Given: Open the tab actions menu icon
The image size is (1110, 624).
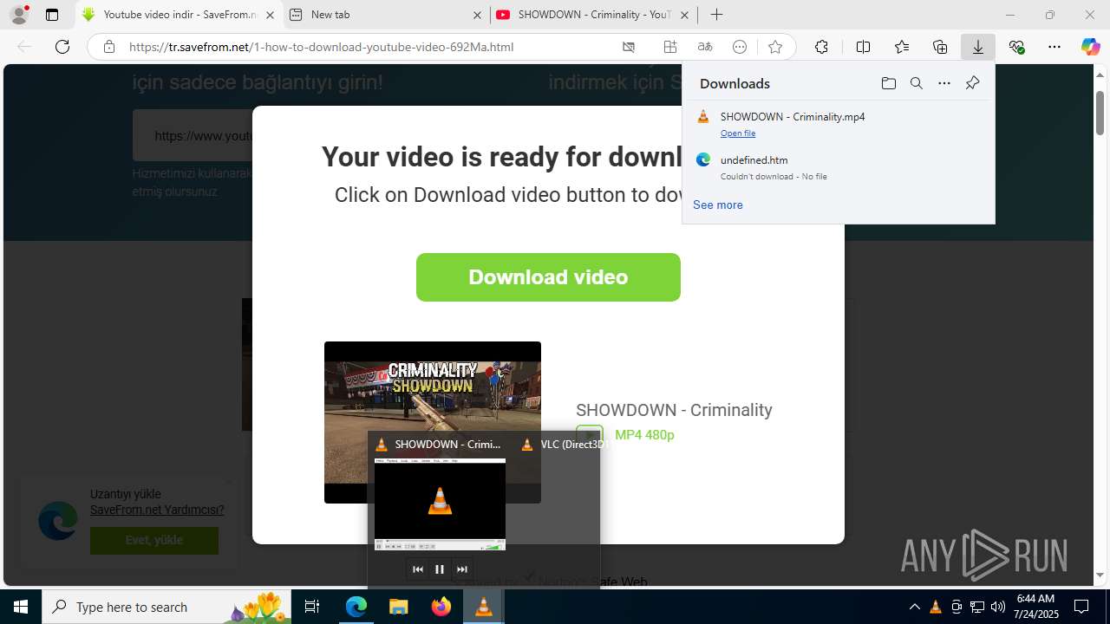Looking at the screenshot, I should (x=52, y=15).
